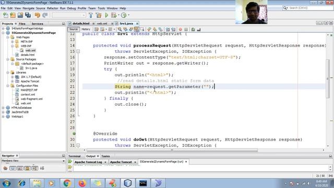Run the project with the green arrow
334x188 pixels.
click(106, 15)
